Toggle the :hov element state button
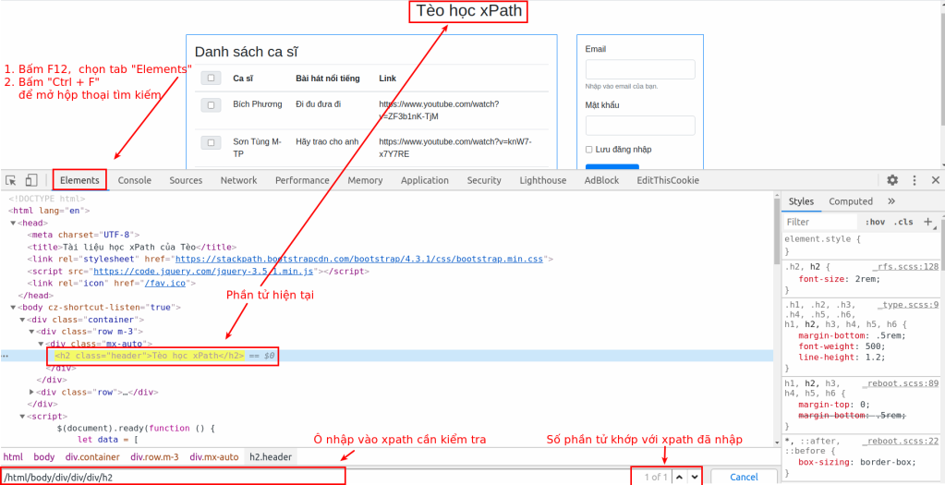 coord(875,222)
